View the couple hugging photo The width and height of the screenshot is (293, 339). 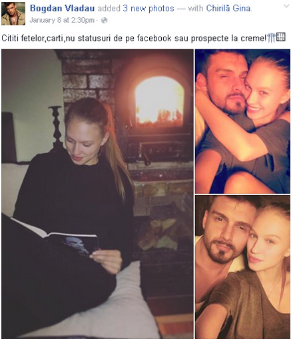click(242, 121)
